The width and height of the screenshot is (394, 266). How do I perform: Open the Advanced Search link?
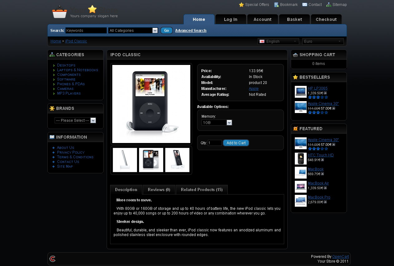point(191,31)
